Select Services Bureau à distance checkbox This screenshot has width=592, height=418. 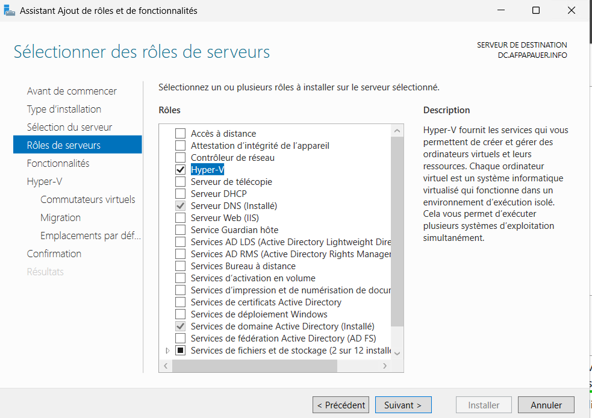tap(180, 266)
